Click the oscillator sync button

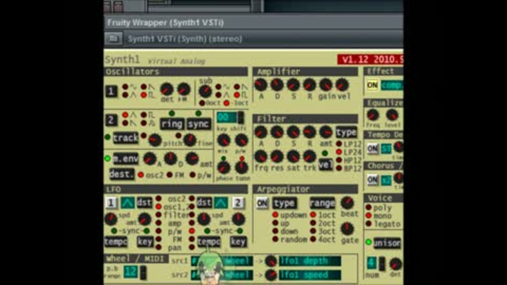pos(198,123)
